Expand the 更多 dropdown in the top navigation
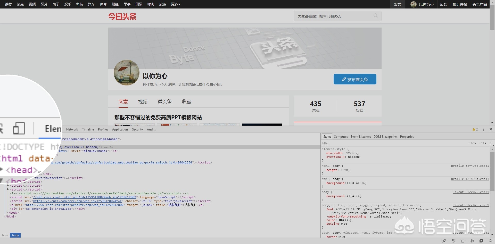 coord(176,4)
